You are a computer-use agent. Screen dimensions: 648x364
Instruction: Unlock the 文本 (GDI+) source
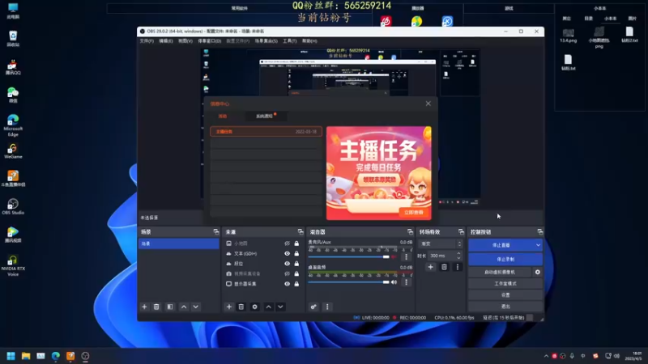tap(296, 253)
